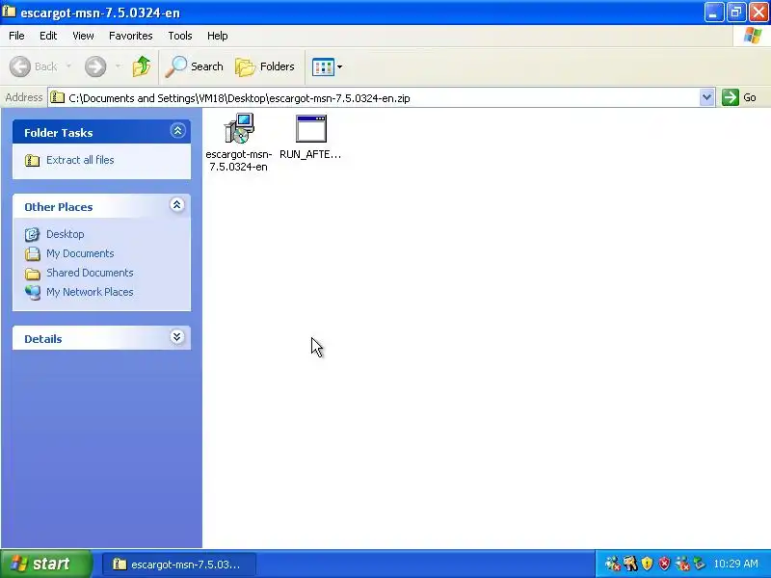Click the zip folder icon in address bar
Image resolution: width=771 pixels, height=578 pixels.
tap(58, 97)
